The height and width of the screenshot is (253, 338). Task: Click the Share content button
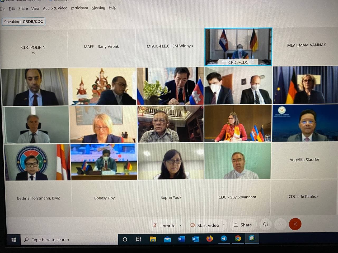tap(243, 225)
